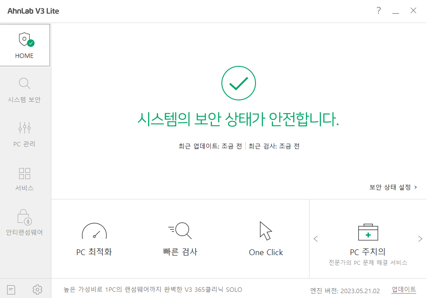This screenshot has height=298, width=426.
Task: Launch the One Click feature
Action: 265,239
